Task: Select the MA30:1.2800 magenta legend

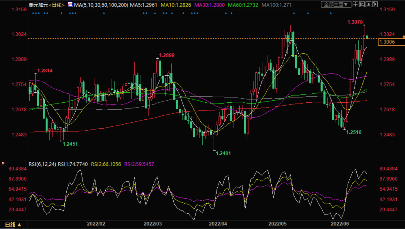Action: pyautogui.click(x=209, y=5)
